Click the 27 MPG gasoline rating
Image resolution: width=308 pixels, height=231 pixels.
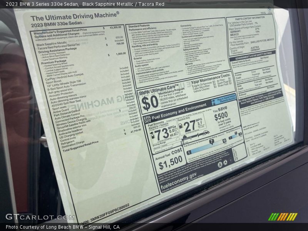tap(190, 126)
